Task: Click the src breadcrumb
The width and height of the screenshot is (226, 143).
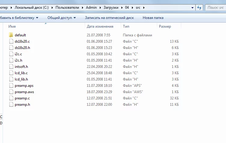Action: click(138, 8)
